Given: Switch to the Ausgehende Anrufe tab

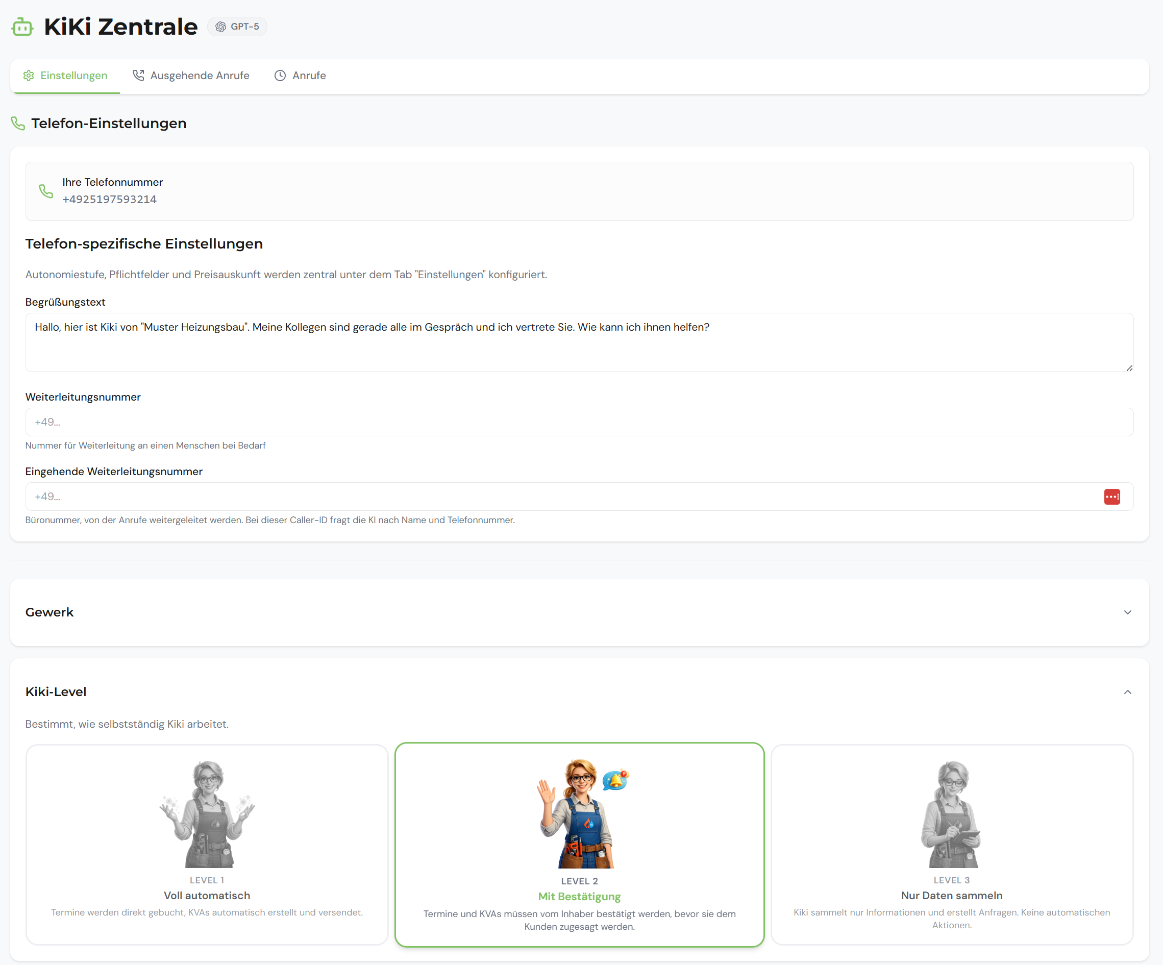Looking at the screenshot, I should pyautogui.click(x=200, y=76).
